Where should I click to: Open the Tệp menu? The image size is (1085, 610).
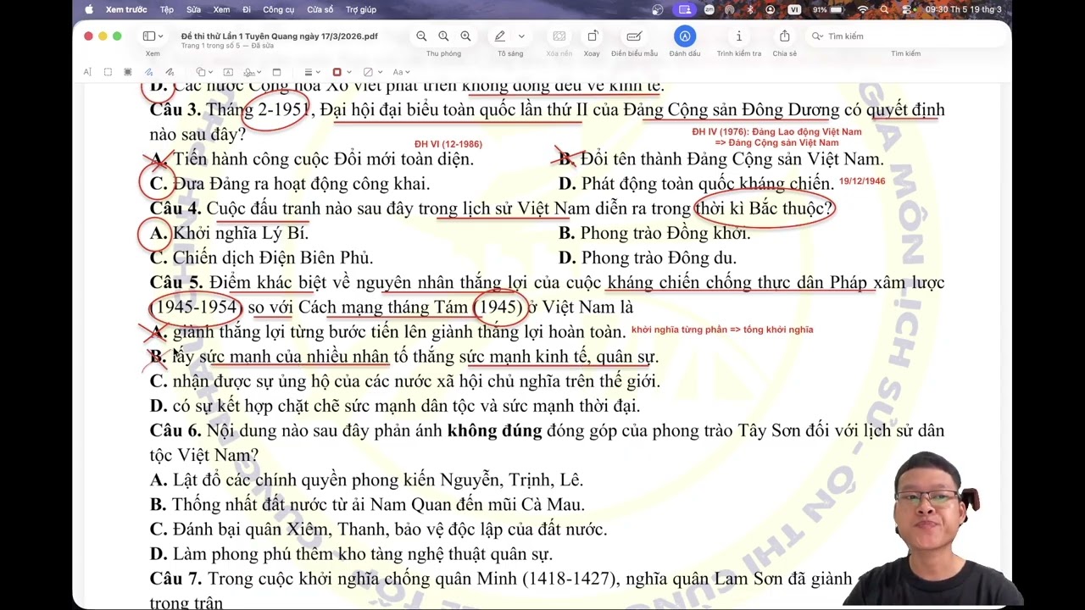tap(167, 9)
